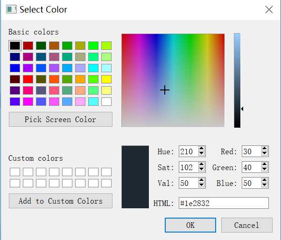Click the crosshair in the color gradient

165,90
